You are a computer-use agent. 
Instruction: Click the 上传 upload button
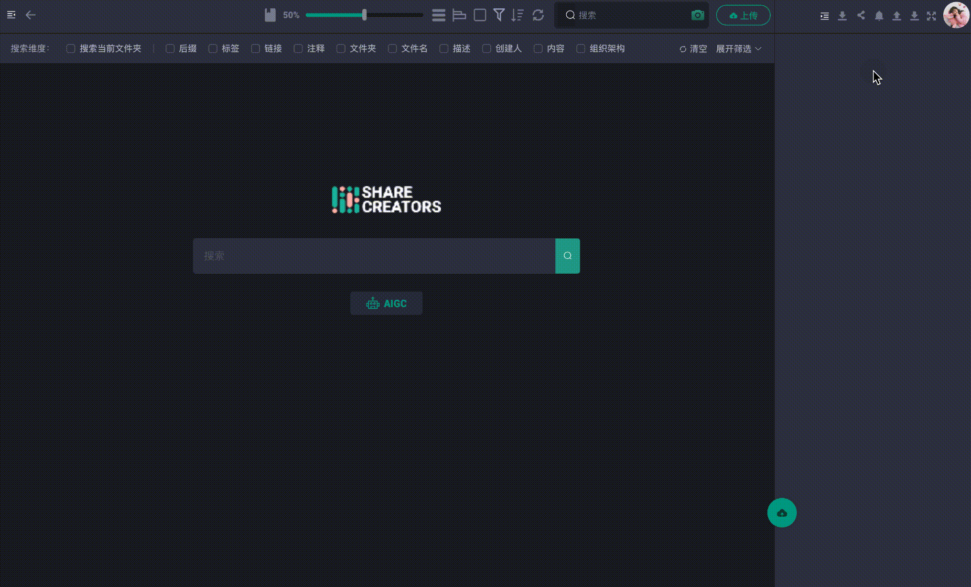(x=743, y=15)
